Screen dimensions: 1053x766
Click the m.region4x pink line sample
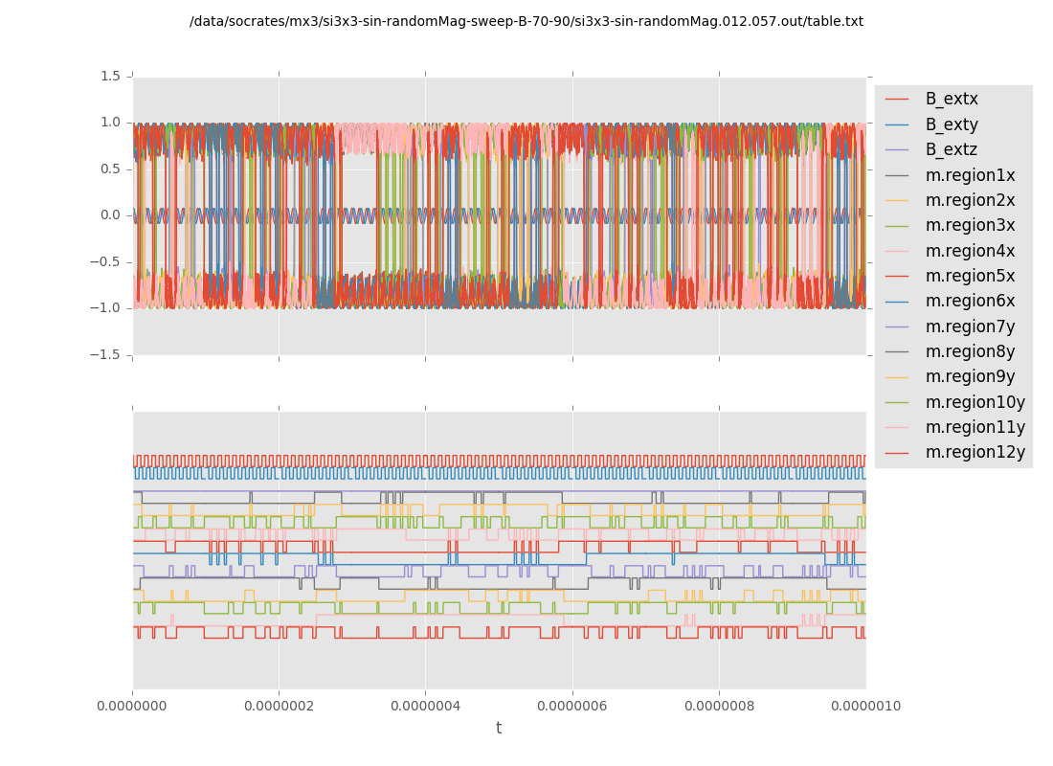pyautogui.click(x=897, y=251)
